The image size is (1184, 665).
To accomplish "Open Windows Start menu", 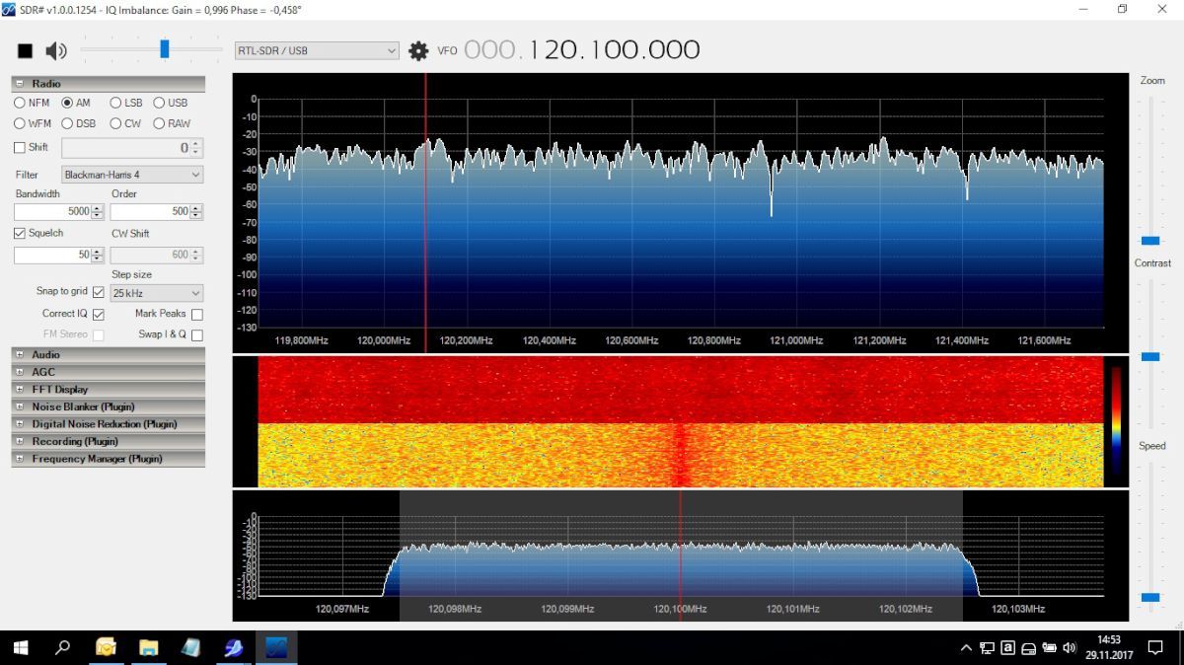I will 20,648.
